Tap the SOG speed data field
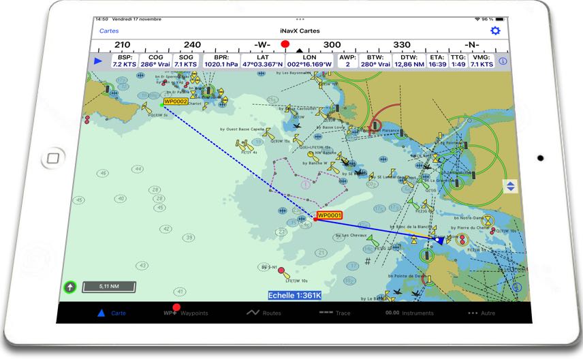 click(x=186, y=61)
